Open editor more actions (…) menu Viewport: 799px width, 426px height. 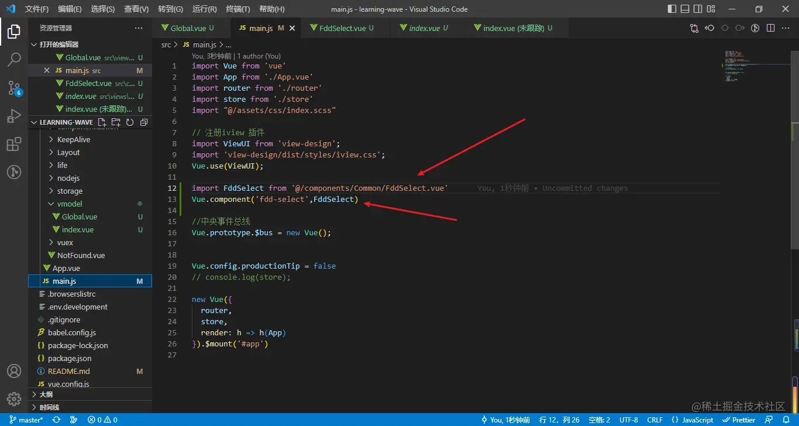click(x=786, y=28)
